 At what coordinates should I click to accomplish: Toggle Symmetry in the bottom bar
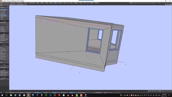point(47,93)
